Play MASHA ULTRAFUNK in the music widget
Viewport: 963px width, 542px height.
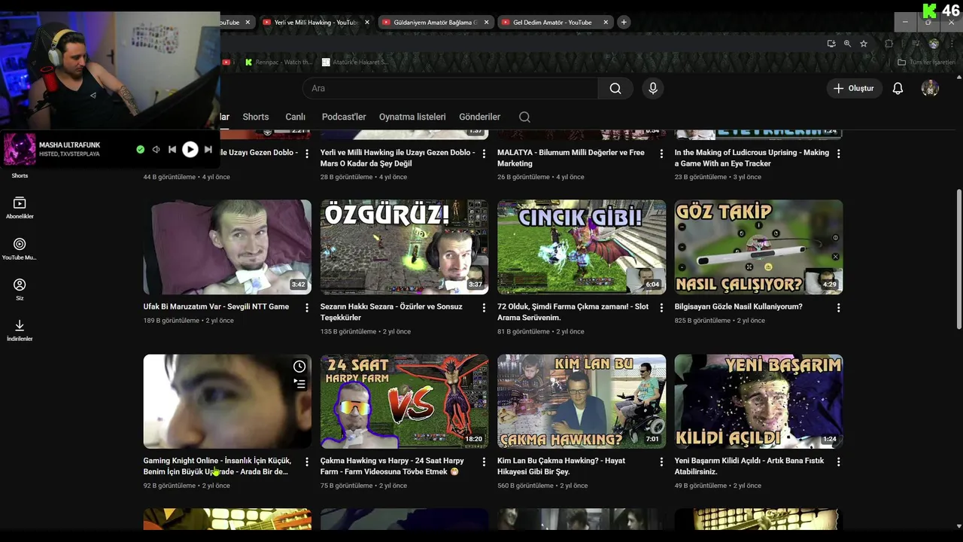pos(190,149)
